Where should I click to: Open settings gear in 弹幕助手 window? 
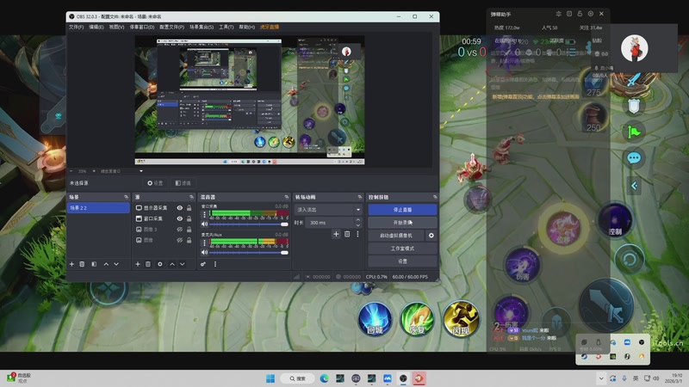591,14
